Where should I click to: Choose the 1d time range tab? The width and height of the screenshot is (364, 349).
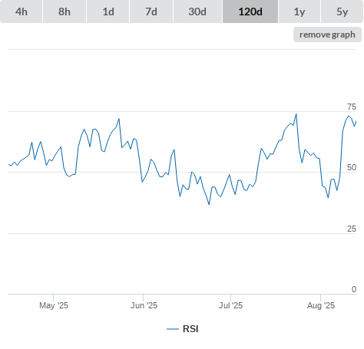tap(108, 12)
